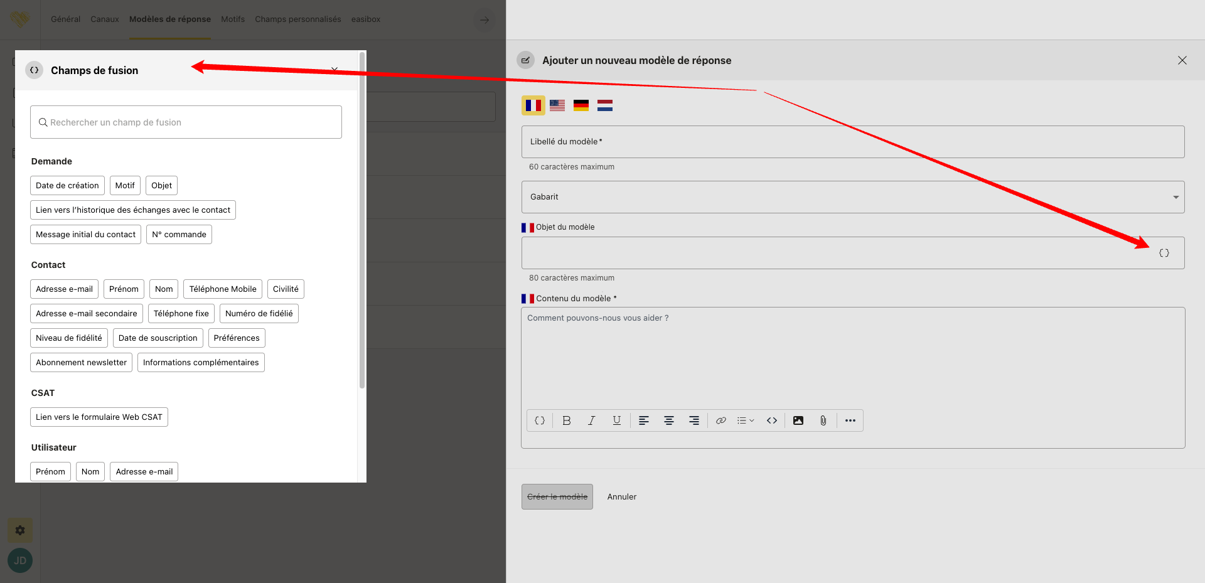Click the right arrow in tab bar
Viewport: 1205px width, 583px height.
pyautogui.click(x=485, y=20)
